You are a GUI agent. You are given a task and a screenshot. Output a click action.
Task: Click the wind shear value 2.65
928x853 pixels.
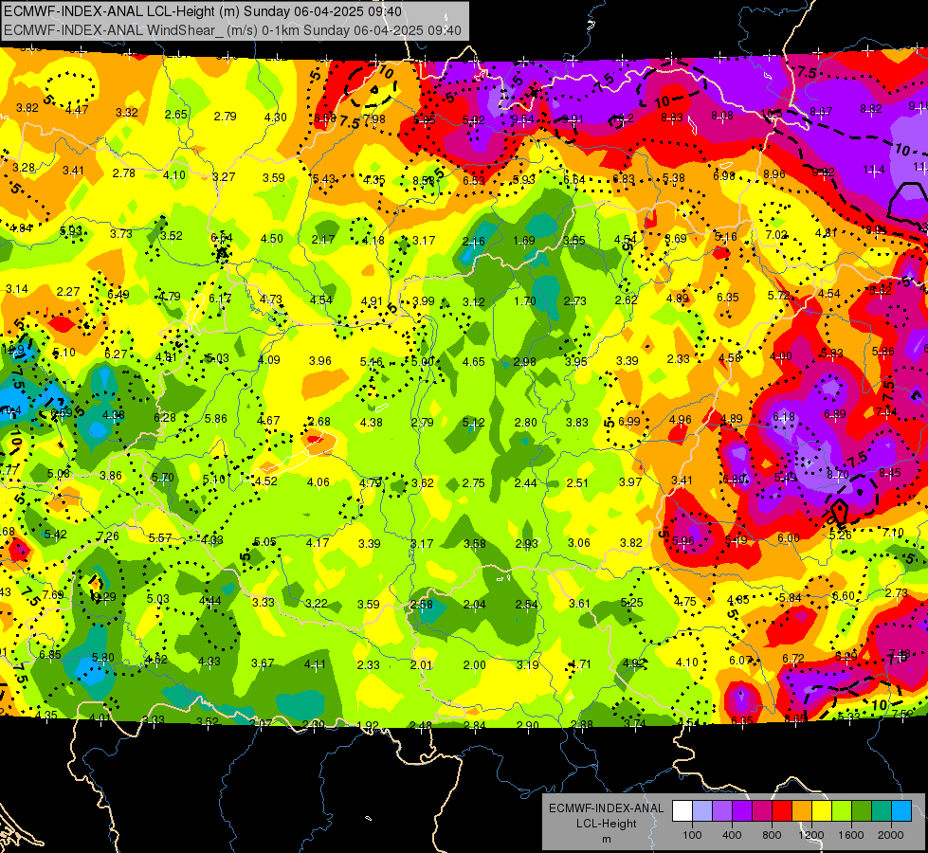coord(175,115)
